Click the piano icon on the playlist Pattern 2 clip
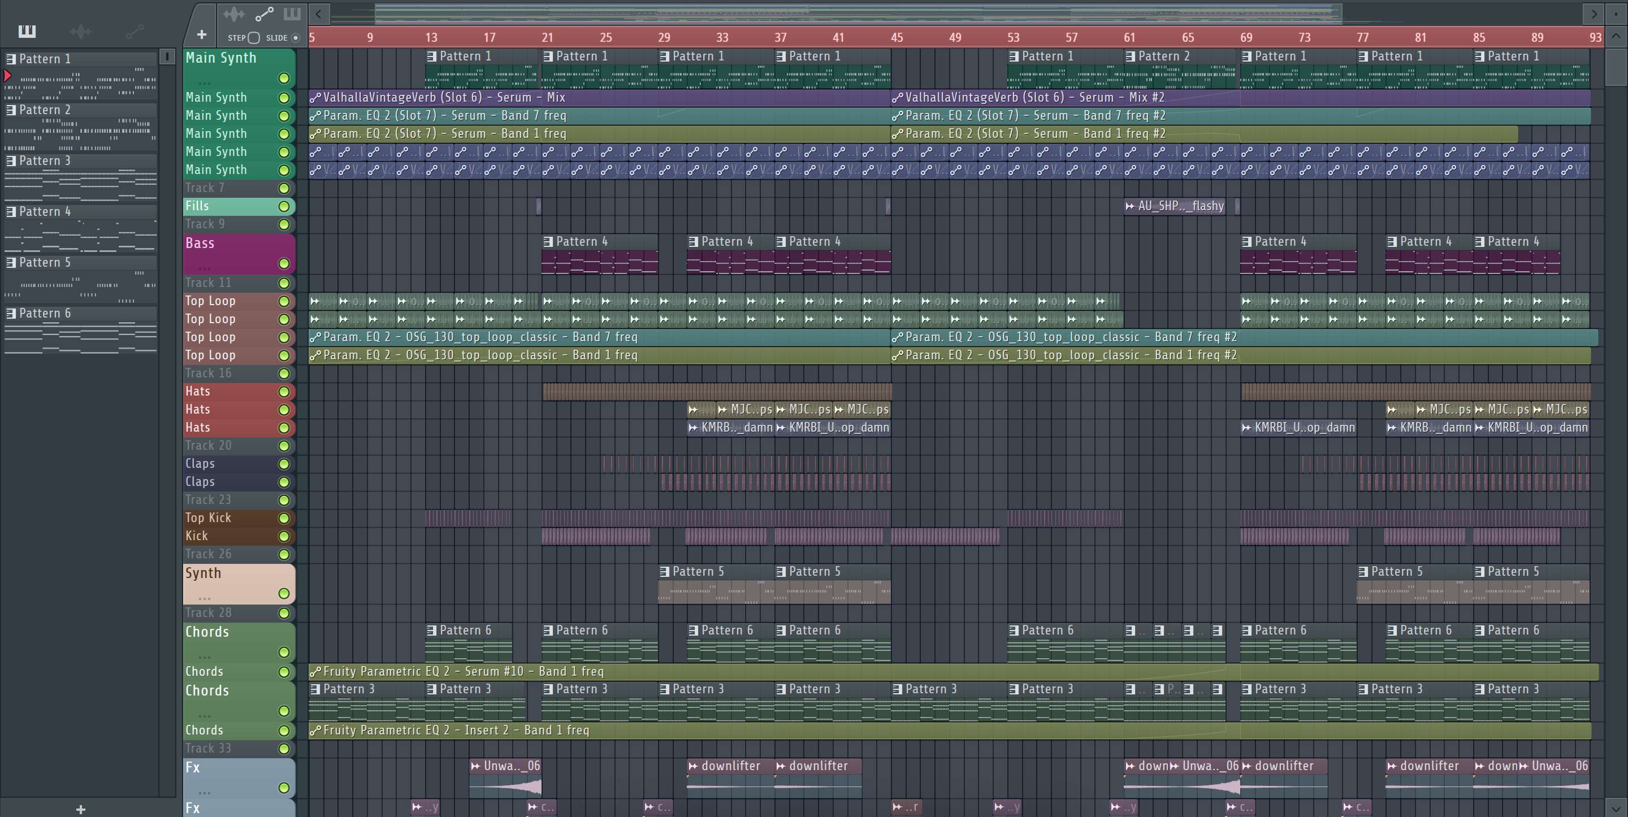The image size is (1628, 817). pos(1130,57)
